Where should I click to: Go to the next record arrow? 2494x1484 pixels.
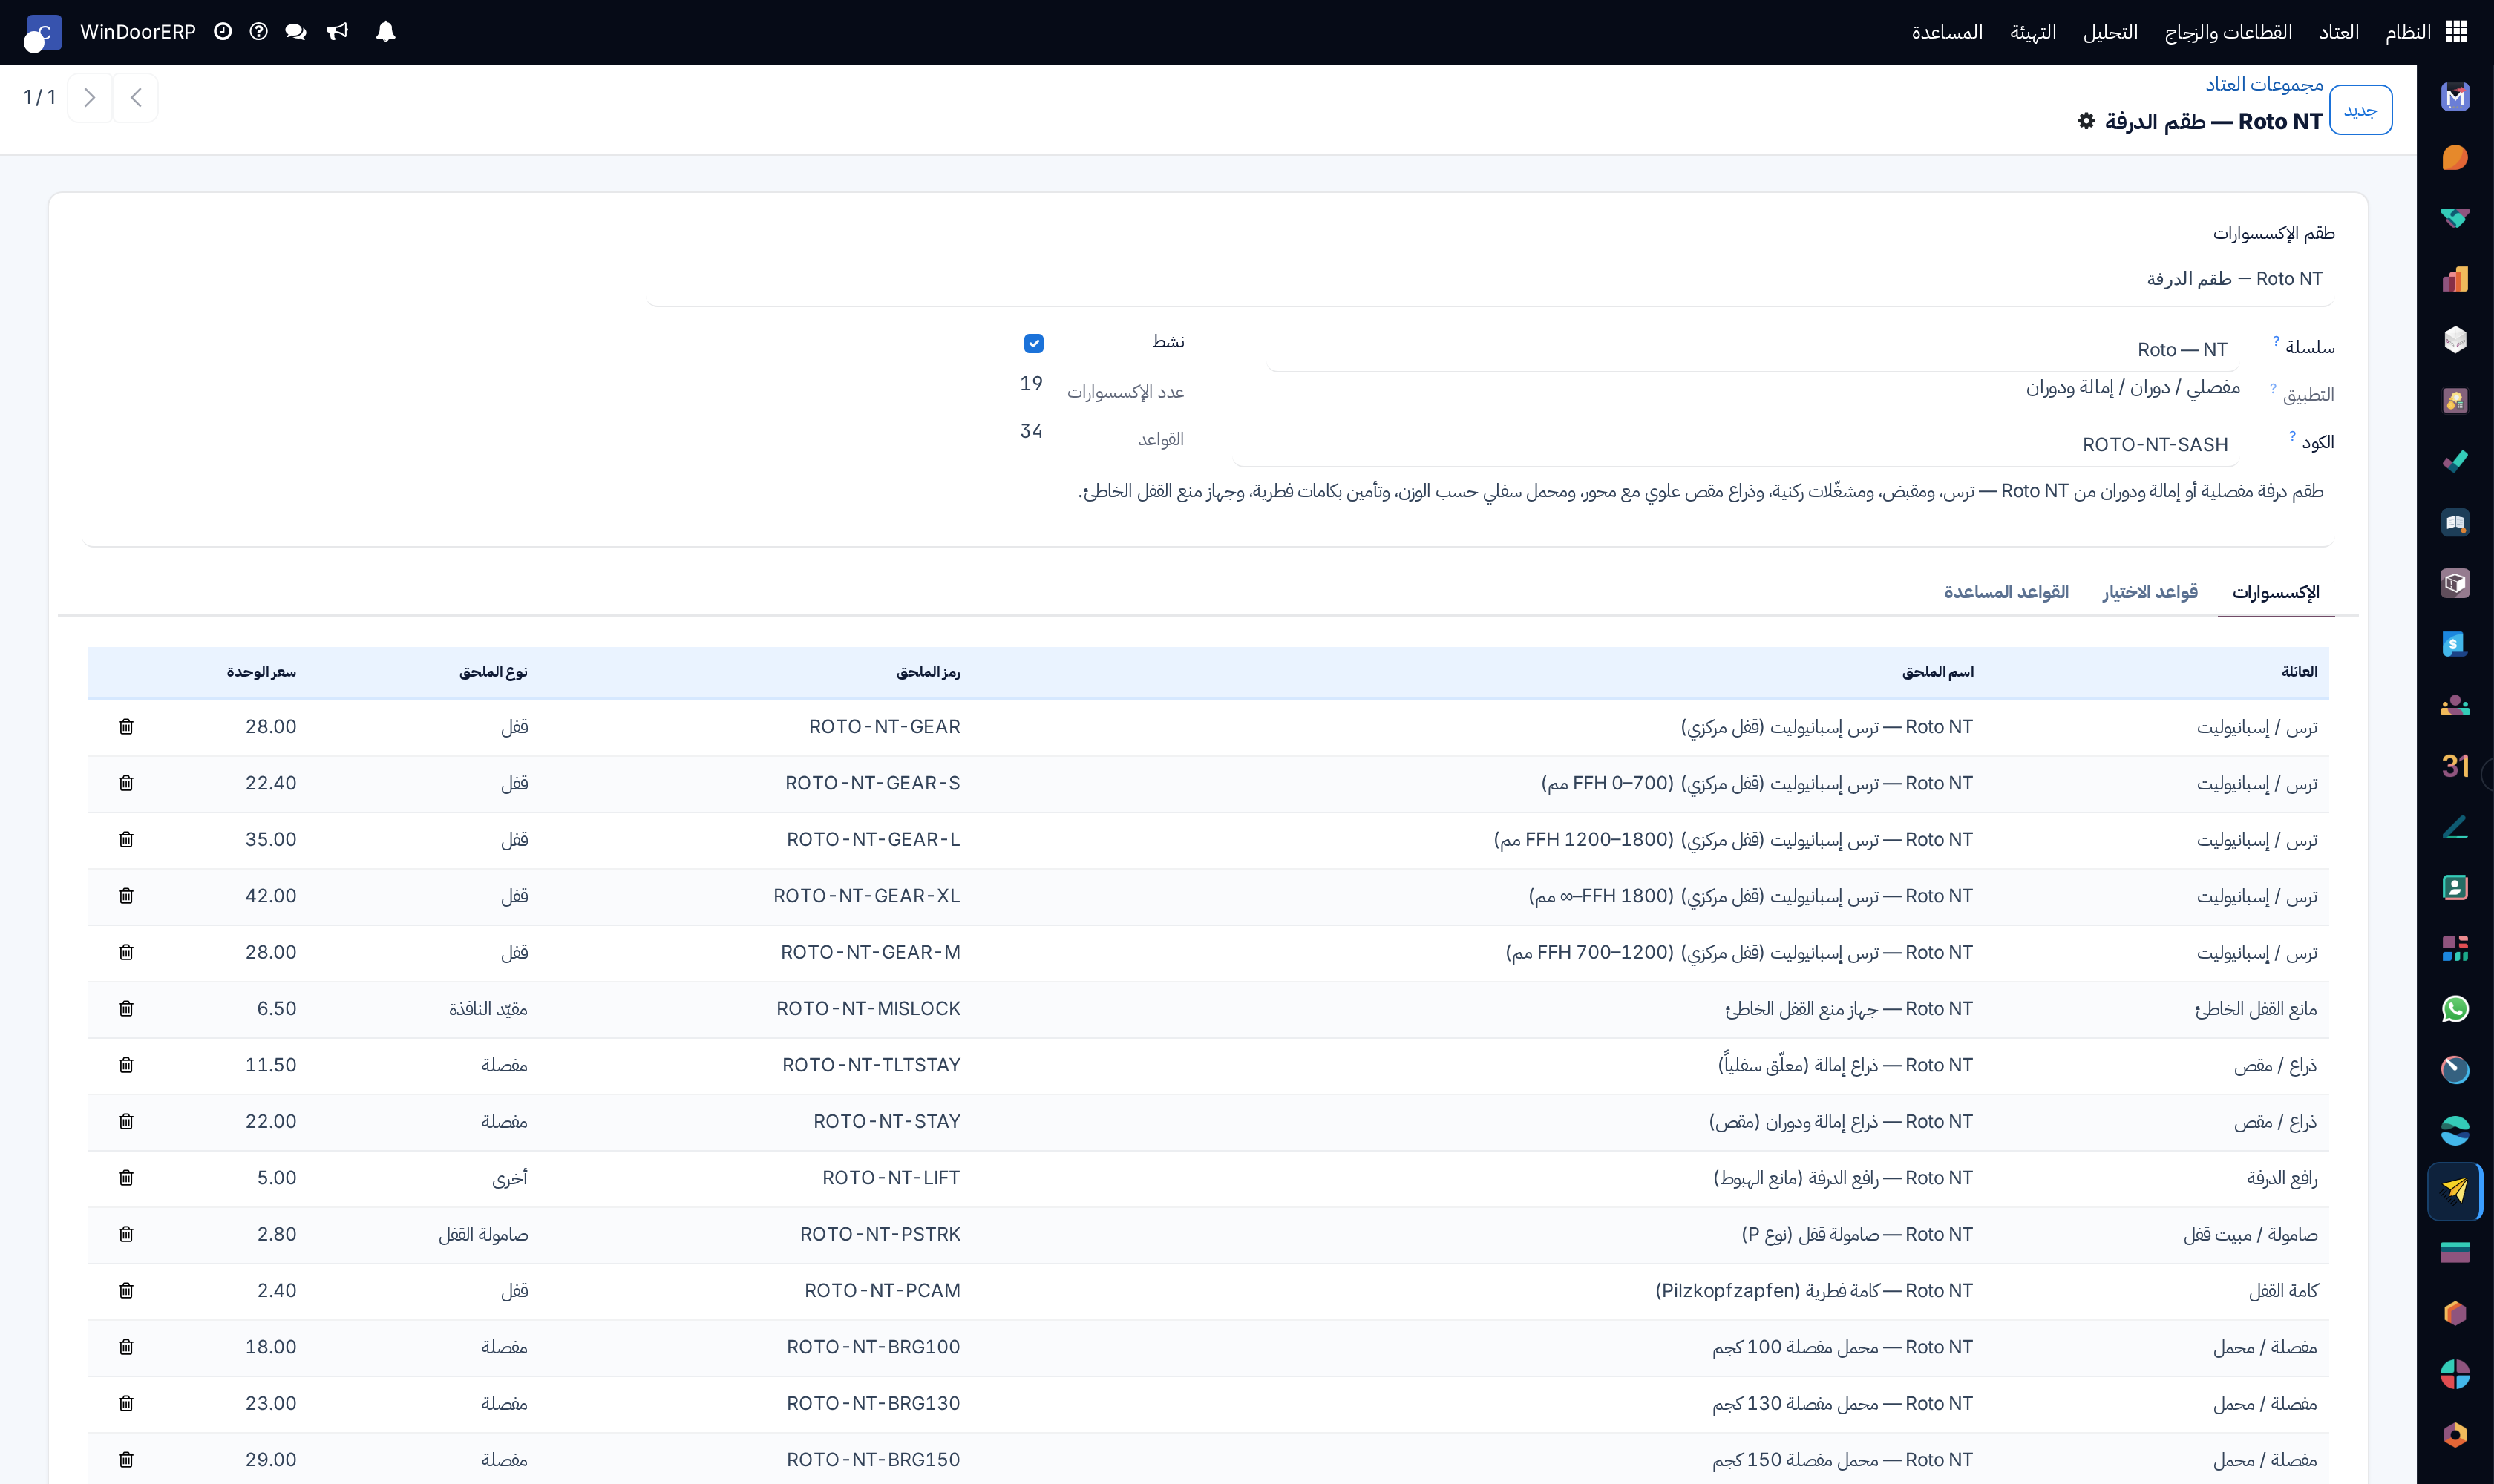90,97
